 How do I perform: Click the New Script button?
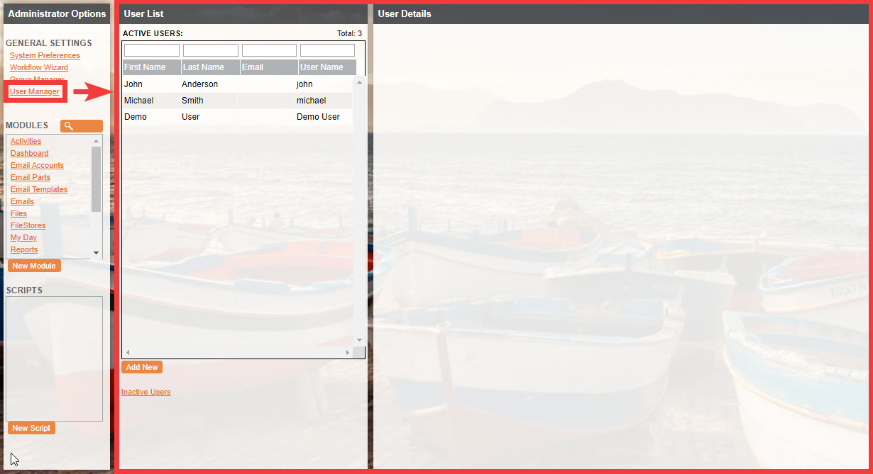click(31, 428)
